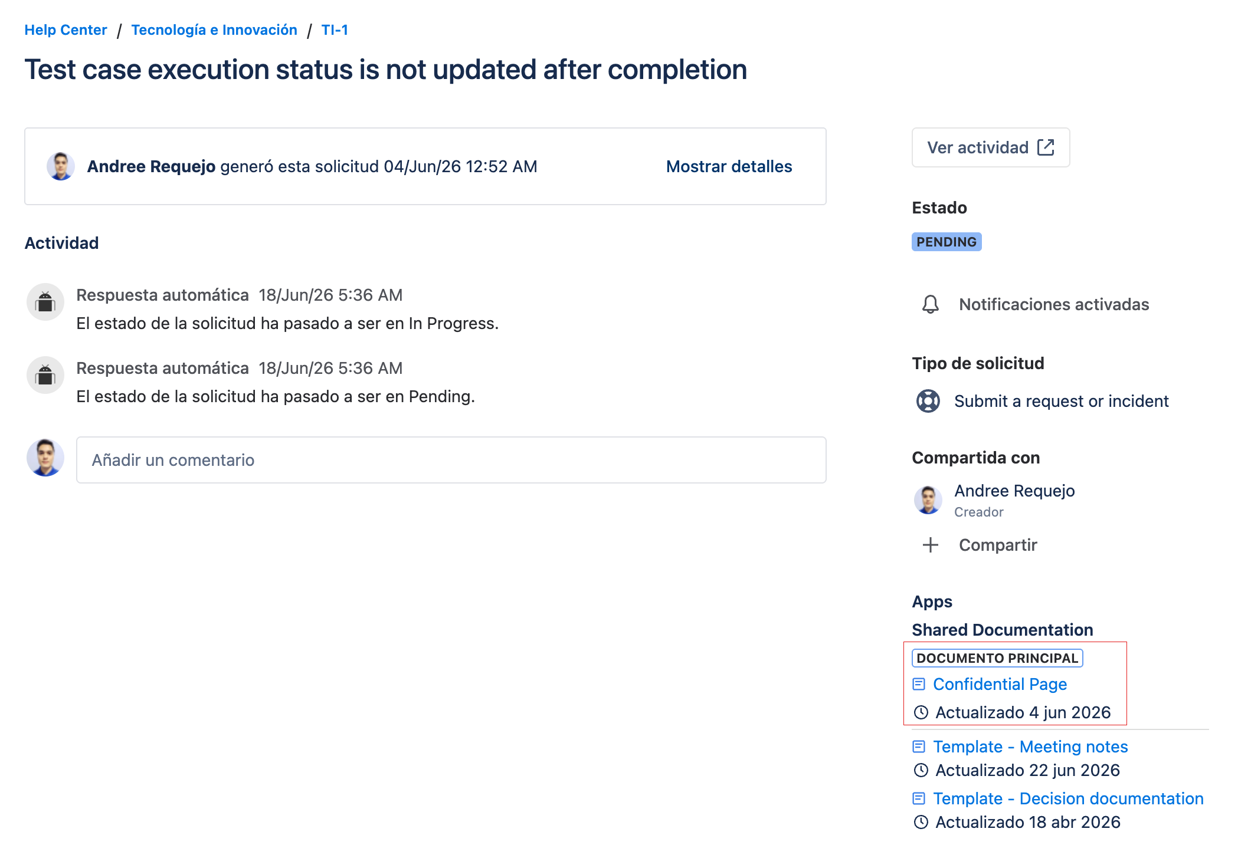
Task: Expand request details with Mostrar detalles
Action: [729, 166]
